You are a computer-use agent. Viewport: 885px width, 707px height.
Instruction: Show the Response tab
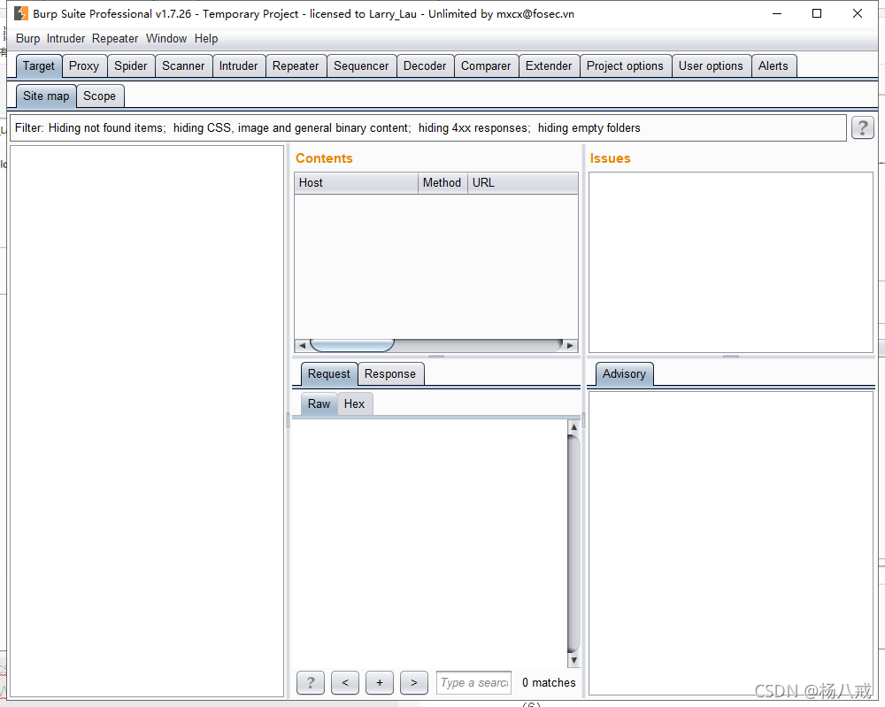pyautogui.click(x=390, y=374)
